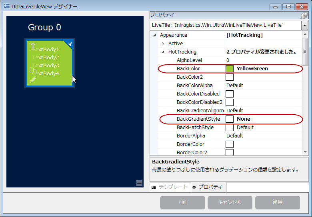The width and height of the screenshot is (312, 217).
Task: Click the Group 0 header text
Action: point(44,28)
